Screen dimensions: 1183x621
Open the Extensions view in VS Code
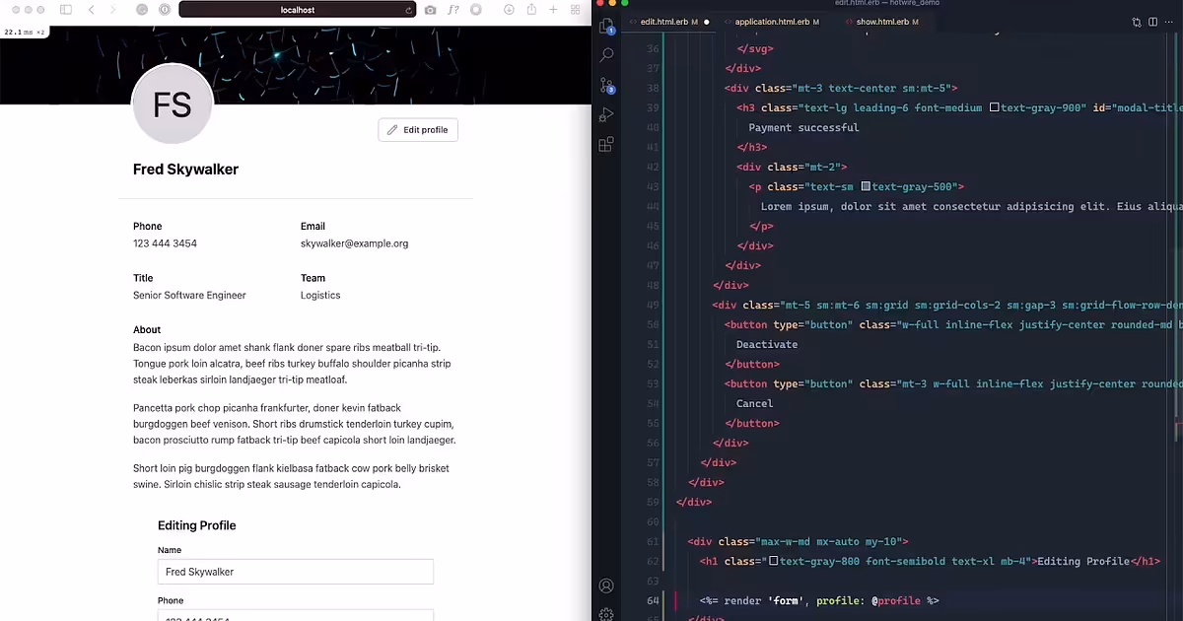[606, 146]
